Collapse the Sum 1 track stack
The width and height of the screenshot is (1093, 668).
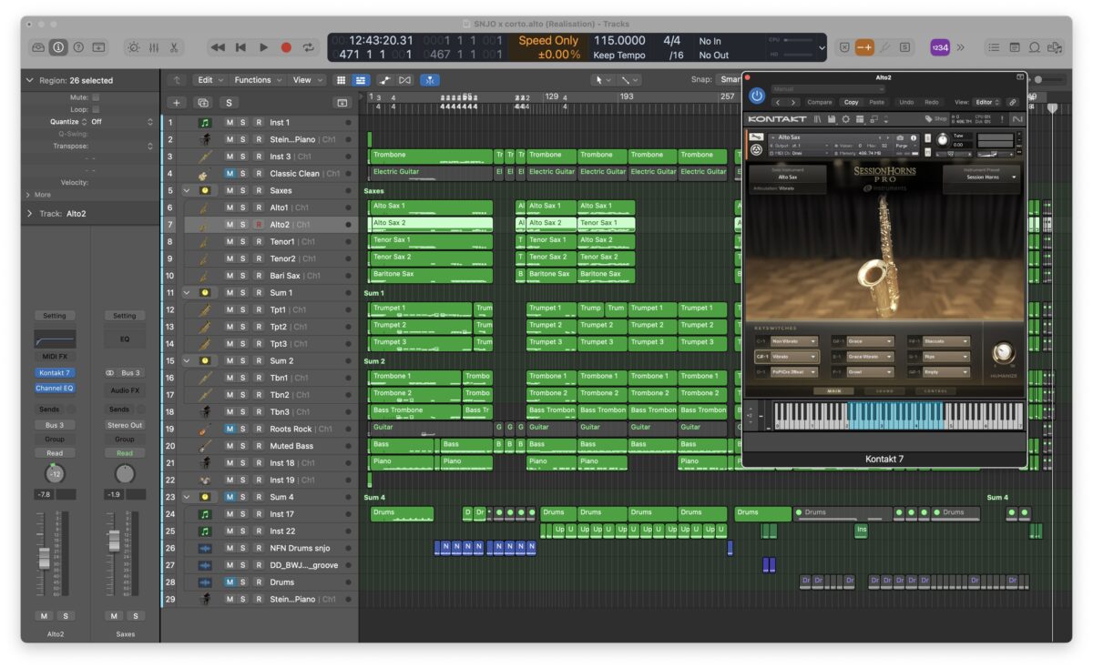coord(188,293)
